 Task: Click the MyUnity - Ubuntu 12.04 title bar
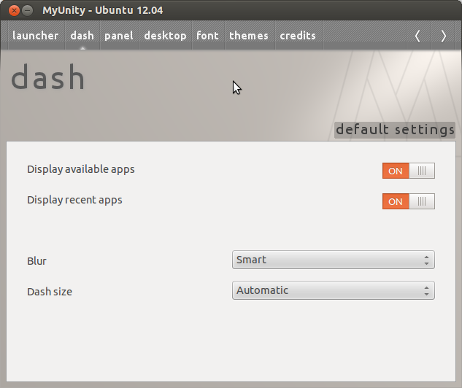pyautogui.click(x=219, y=11)
